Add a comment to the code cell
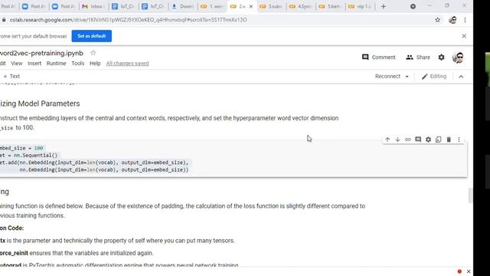The image size is (490, 276). 418,140
